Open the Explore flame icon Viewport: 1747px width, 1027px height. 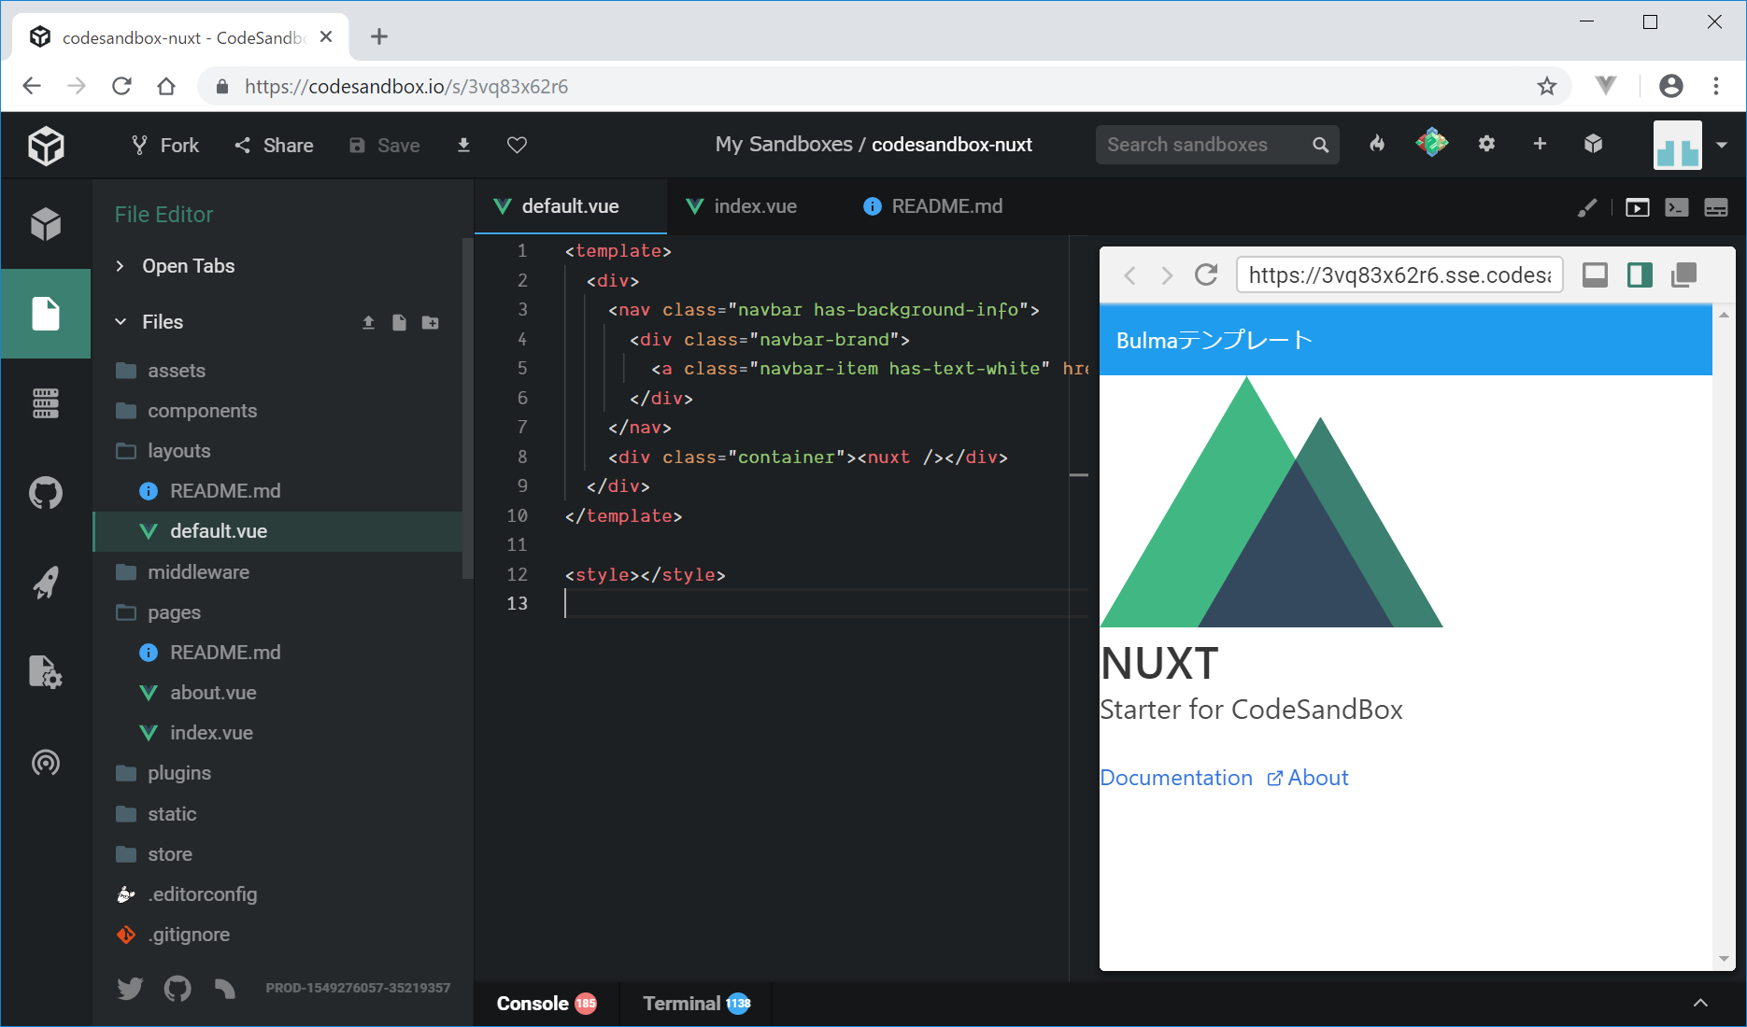1377,144
